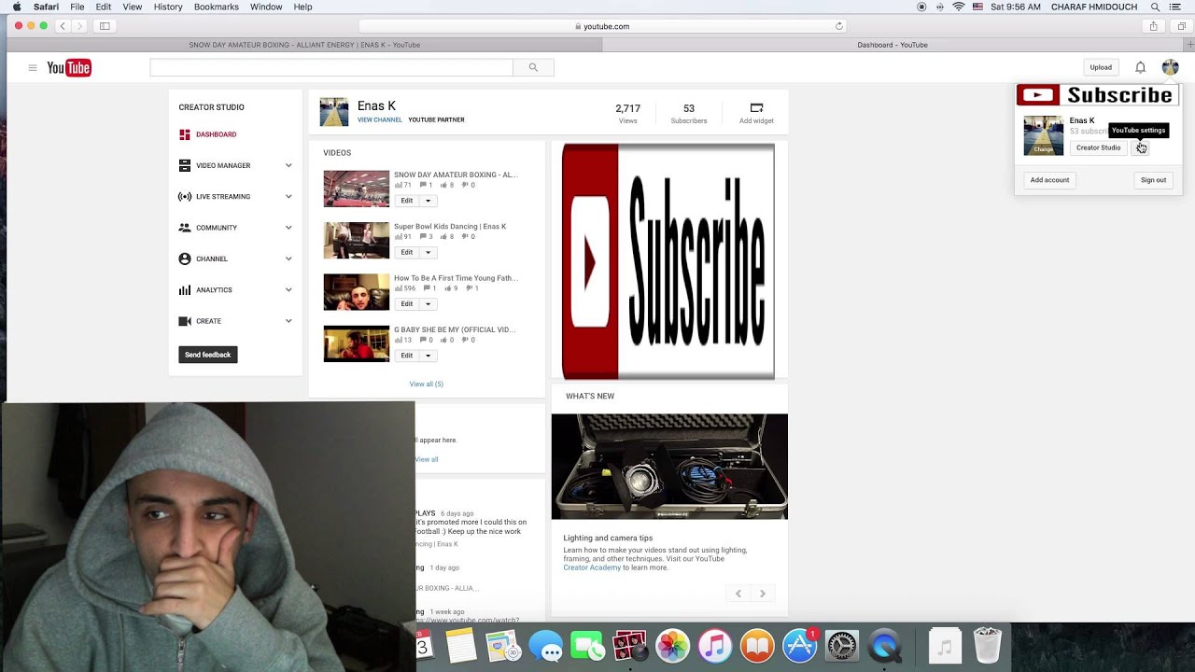Go forward with Safari's forward arrow
This screenshot has width=1195, height=672.
pyautogui.click(x=80, y=26)
